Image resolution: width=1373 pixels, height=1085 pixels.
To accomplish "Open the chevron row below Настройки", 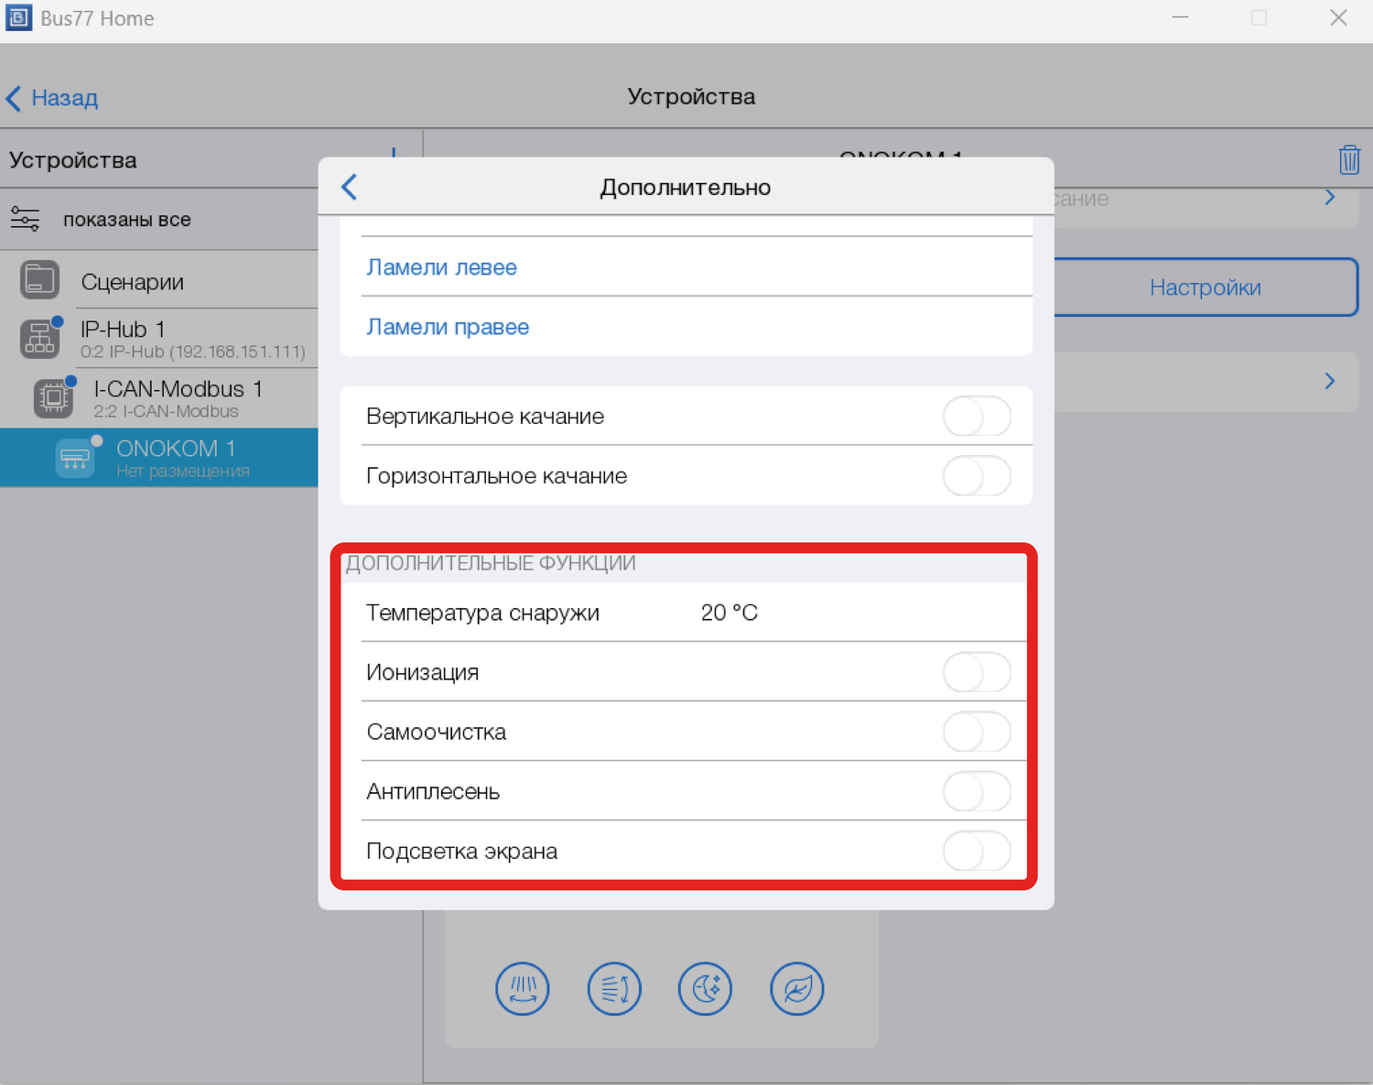I will point(1329,381).
